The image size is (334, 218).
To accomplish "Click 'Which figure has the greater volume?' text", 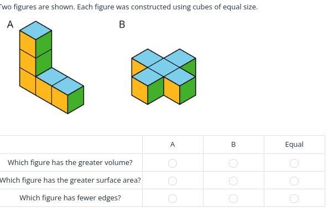I will click(70, 162).
